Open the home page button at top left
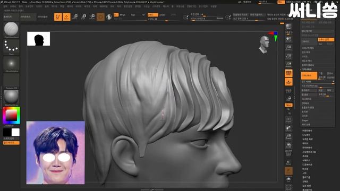 click(x=11, y=16)
